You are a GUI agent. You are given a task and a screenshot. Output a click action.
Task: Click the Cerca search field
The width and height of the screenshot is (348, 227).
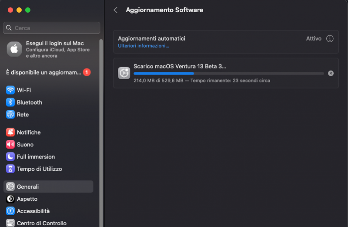[51, 28]
